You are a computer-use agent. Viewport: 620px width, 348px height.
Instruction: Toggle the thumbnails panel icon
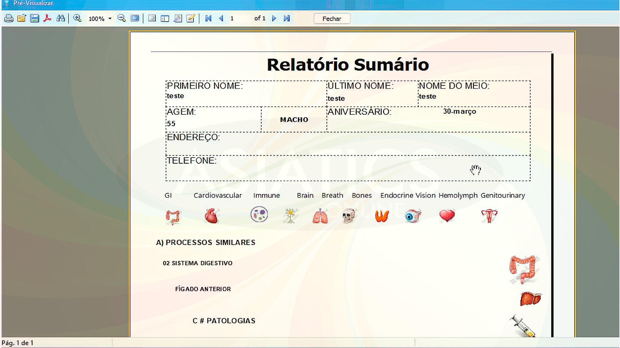[x=165, y=18]
